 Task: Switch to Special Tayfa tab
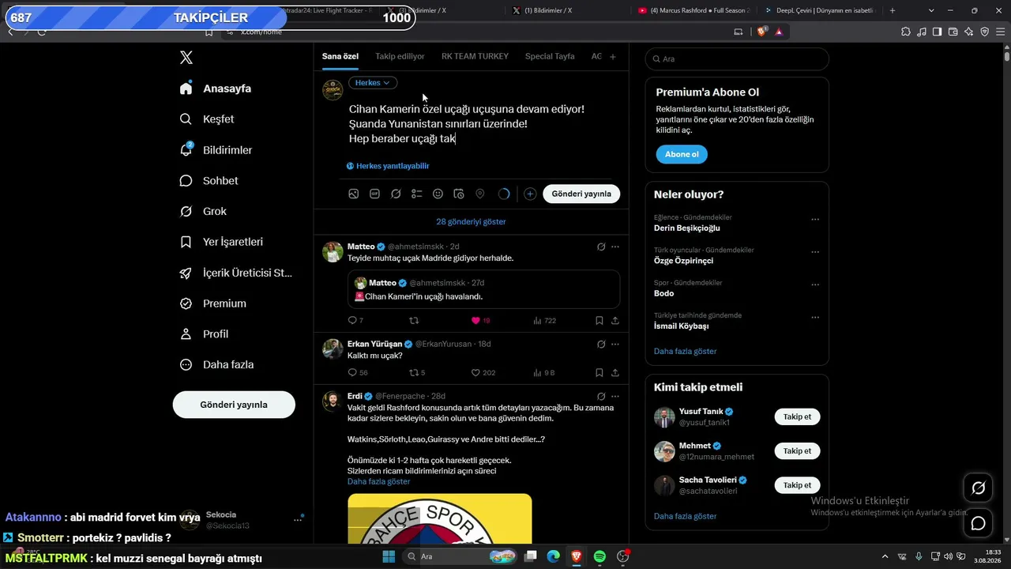pyautogui.click(x=550, y=57)
